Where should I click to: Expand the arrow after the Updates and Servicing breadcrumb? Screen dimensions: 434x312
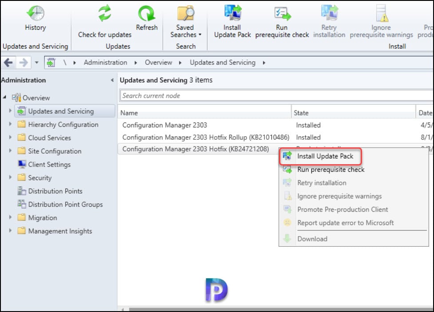coord(264,63)
